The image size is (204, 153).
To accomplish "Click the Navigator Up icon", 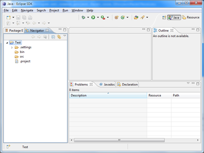I will tap(45, 37).
